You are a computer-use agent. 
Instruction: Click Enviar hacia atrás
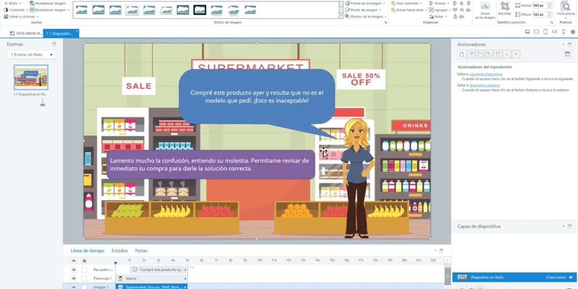point(409,10)
